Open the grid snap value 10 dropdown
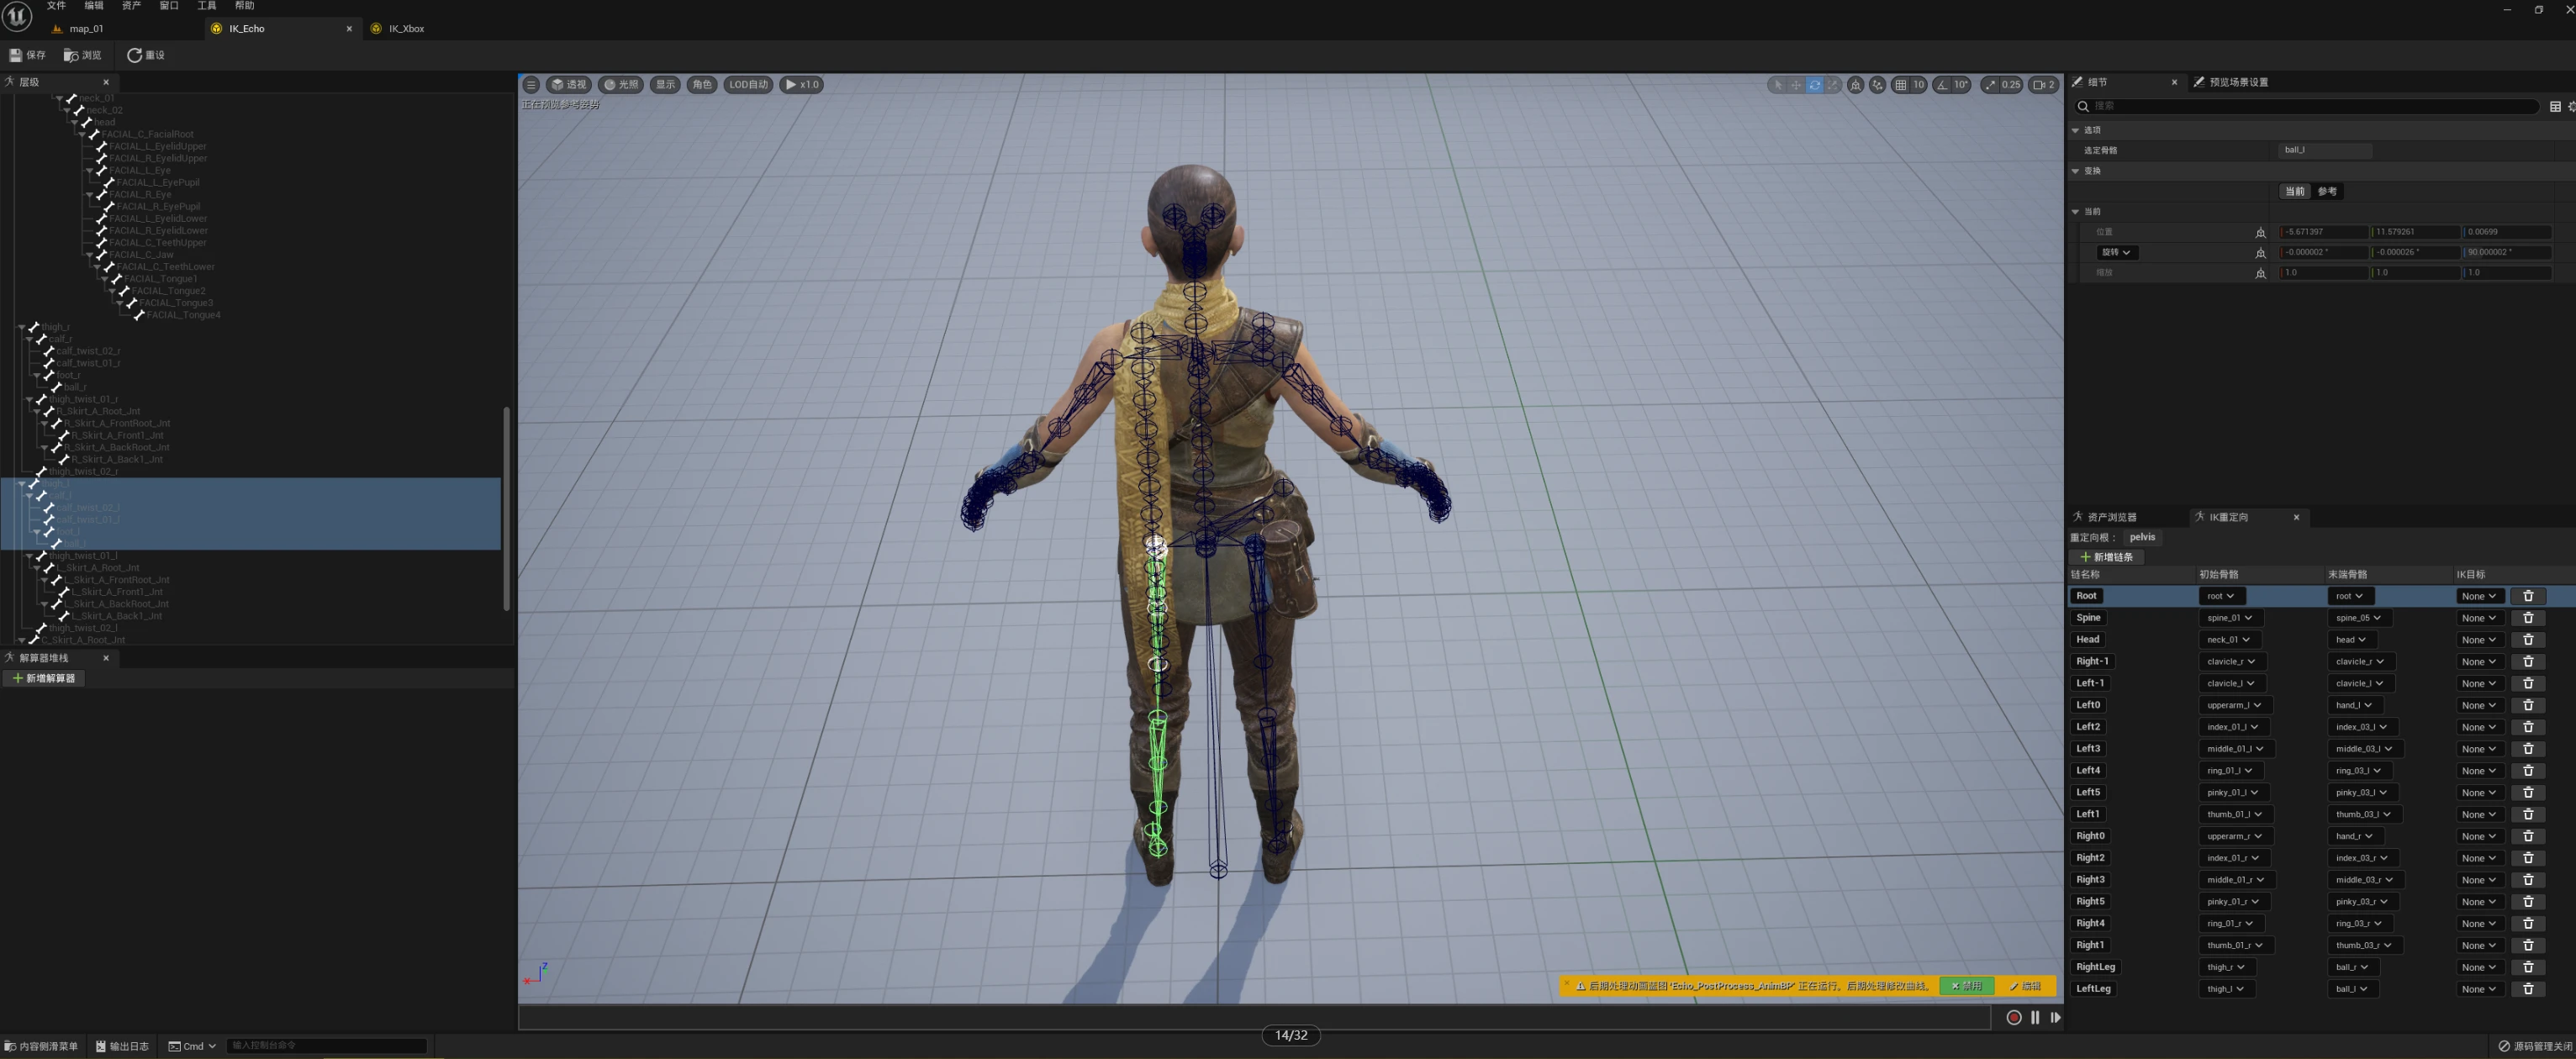The image size is (2576, 1059). pyautogui.click(x=1918, y=85)
